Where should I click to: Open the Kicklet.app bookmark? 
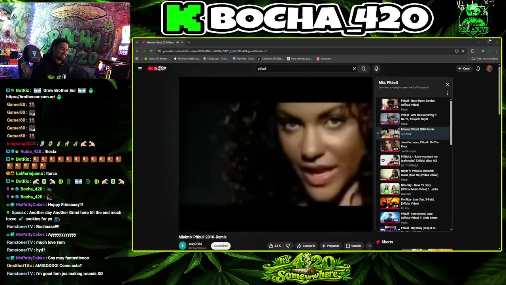[x=216, y=59]
